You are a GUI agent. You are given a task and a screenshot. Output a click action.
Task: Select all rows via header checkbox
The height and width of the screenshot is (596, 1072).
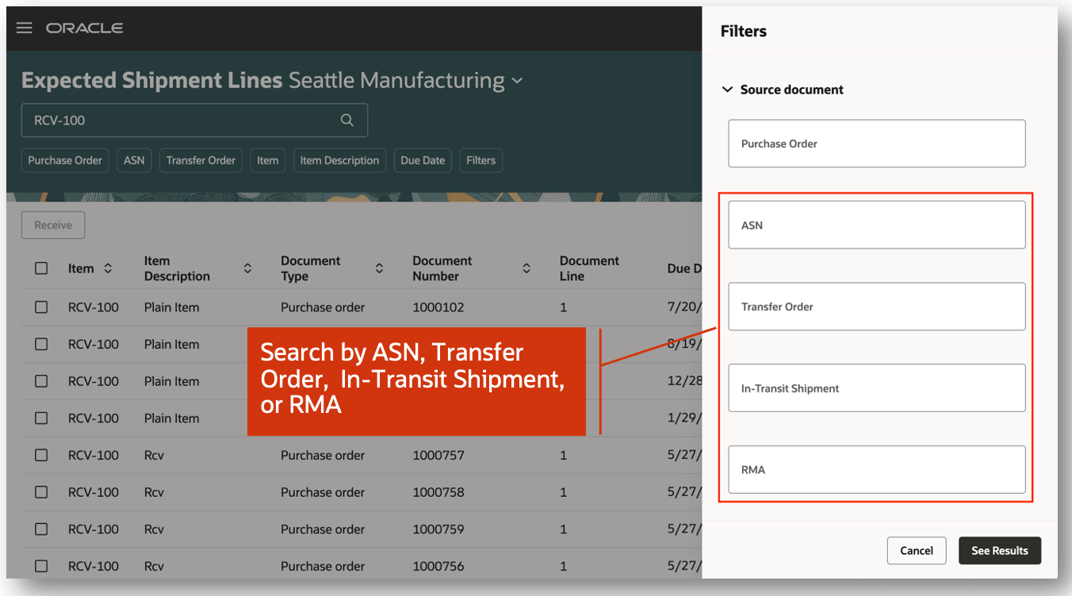pyautogui.click(x=41, y=268)
